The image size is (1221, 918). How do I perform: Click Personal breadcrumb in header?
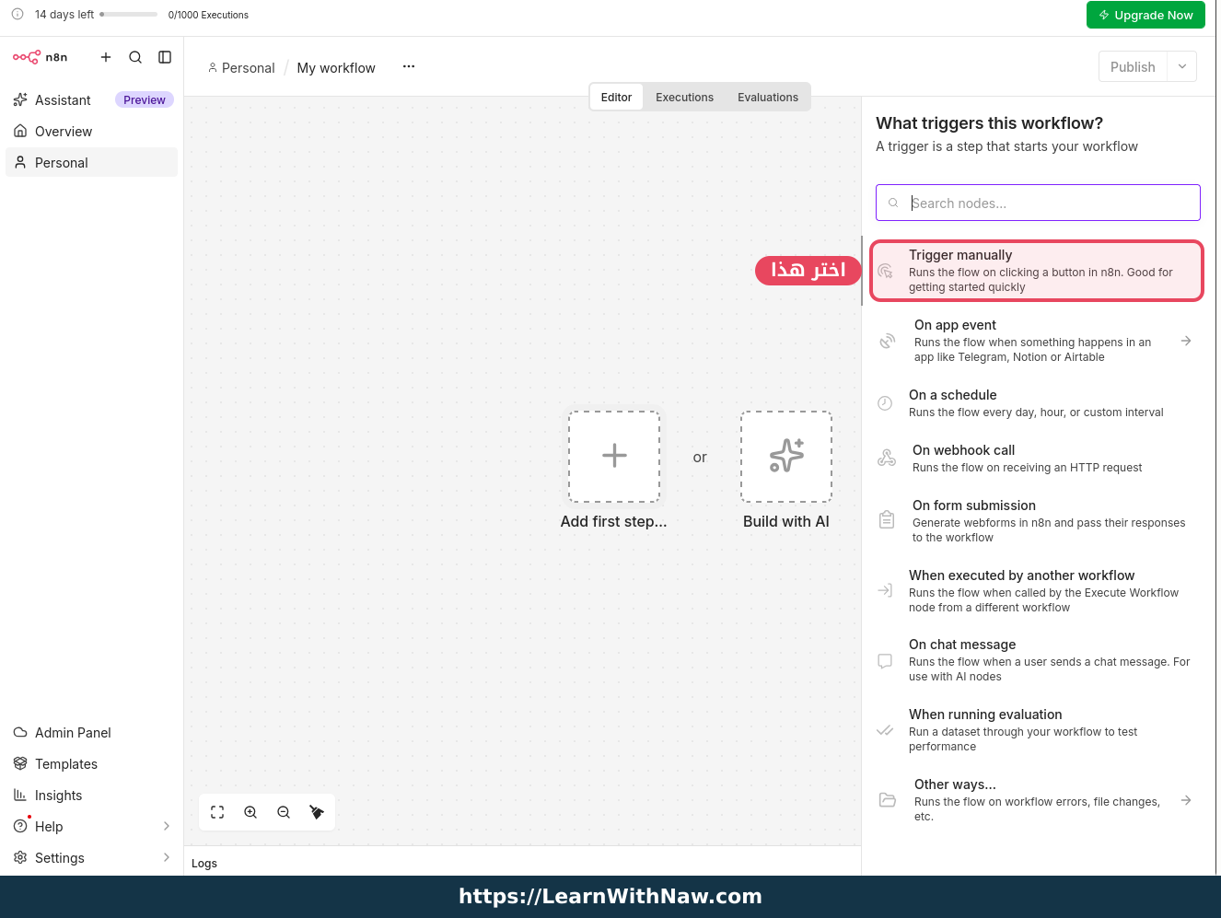pyautogui.click(x=241, y=68)
